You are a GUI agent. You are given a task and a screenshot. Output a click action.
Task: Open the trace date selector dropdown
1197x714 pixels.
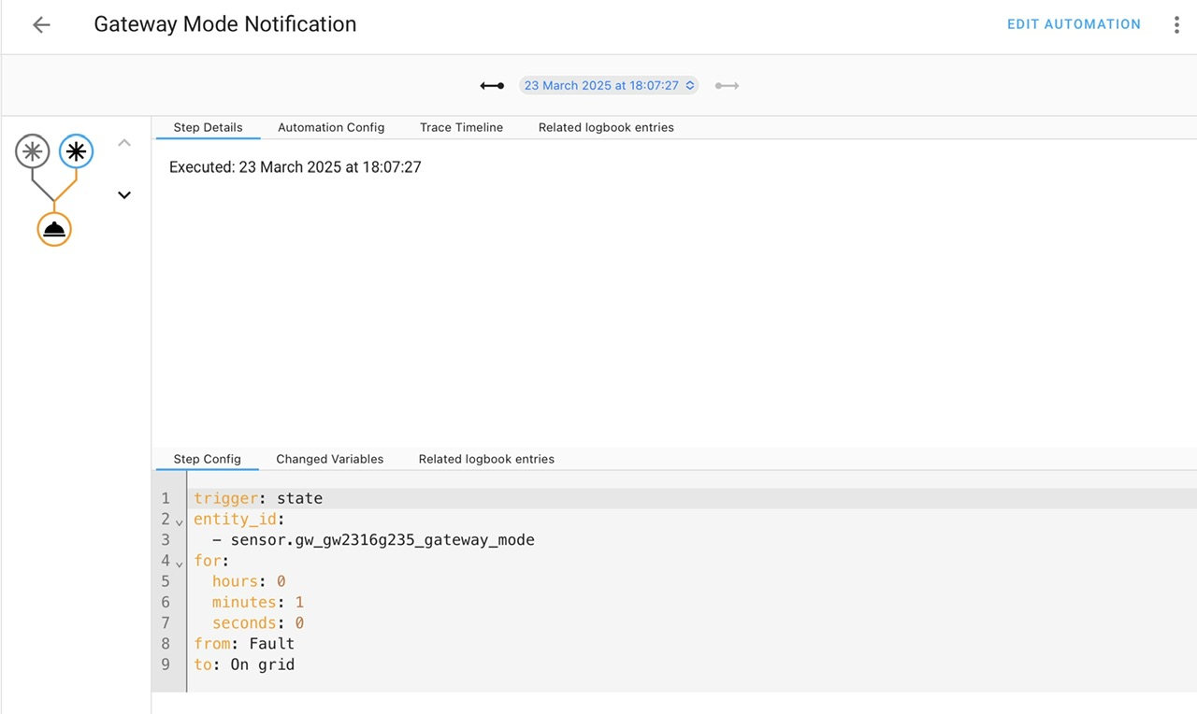pyautogui.click(x=609, y=86)
